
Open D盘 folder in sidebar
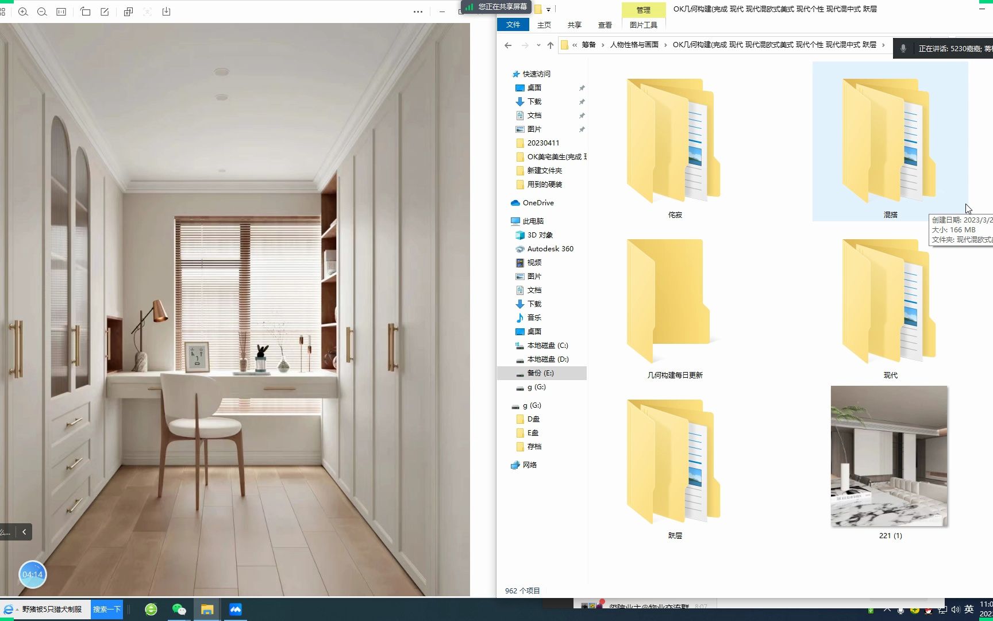point(533,419)
